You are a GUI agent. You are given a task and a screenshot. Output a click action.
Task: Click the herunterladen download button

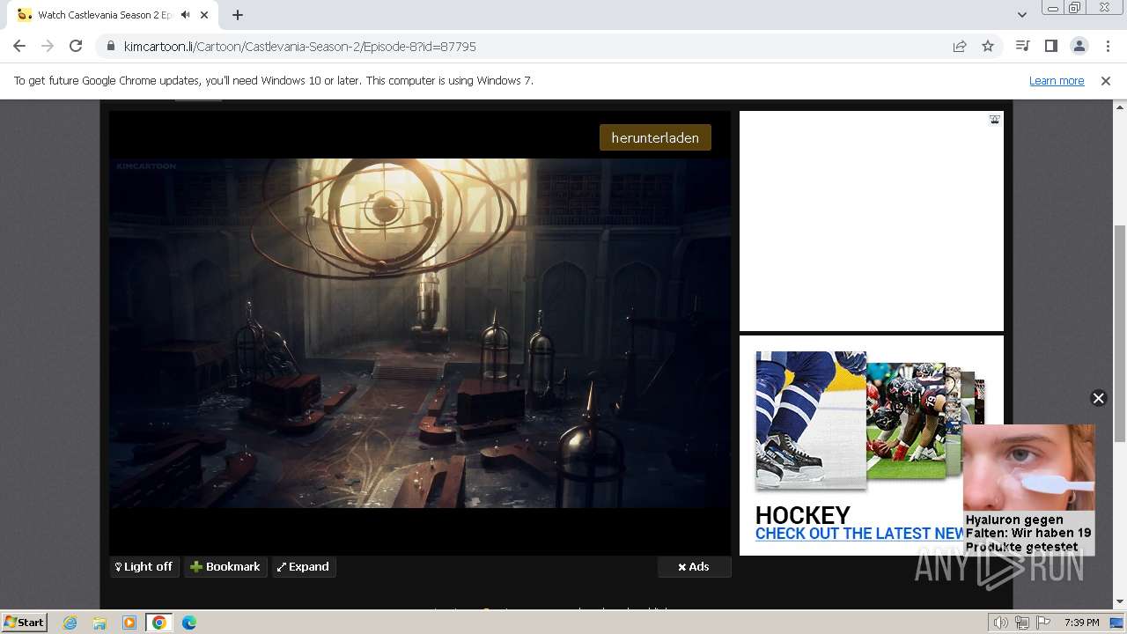pos(655,137)
